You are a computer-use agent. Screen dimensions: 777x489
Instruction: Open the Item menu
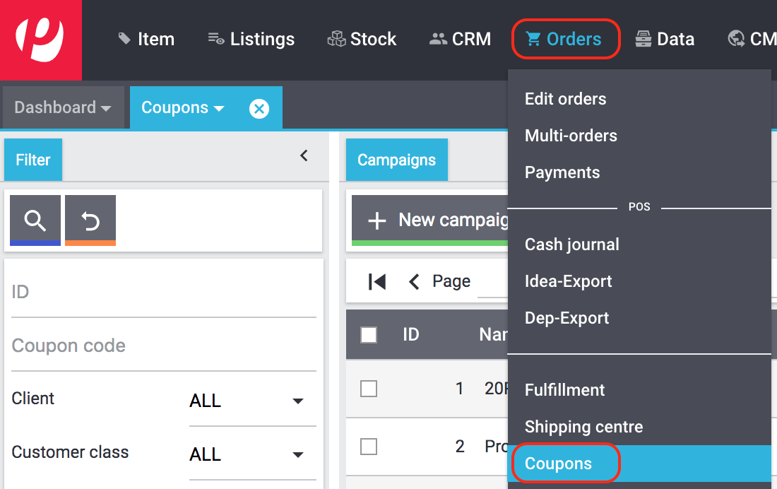point(146,39)
